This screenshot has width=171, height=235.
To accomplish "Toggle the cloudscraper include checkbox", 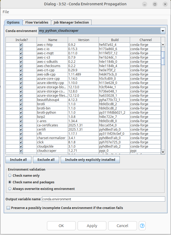I will 21,151.
